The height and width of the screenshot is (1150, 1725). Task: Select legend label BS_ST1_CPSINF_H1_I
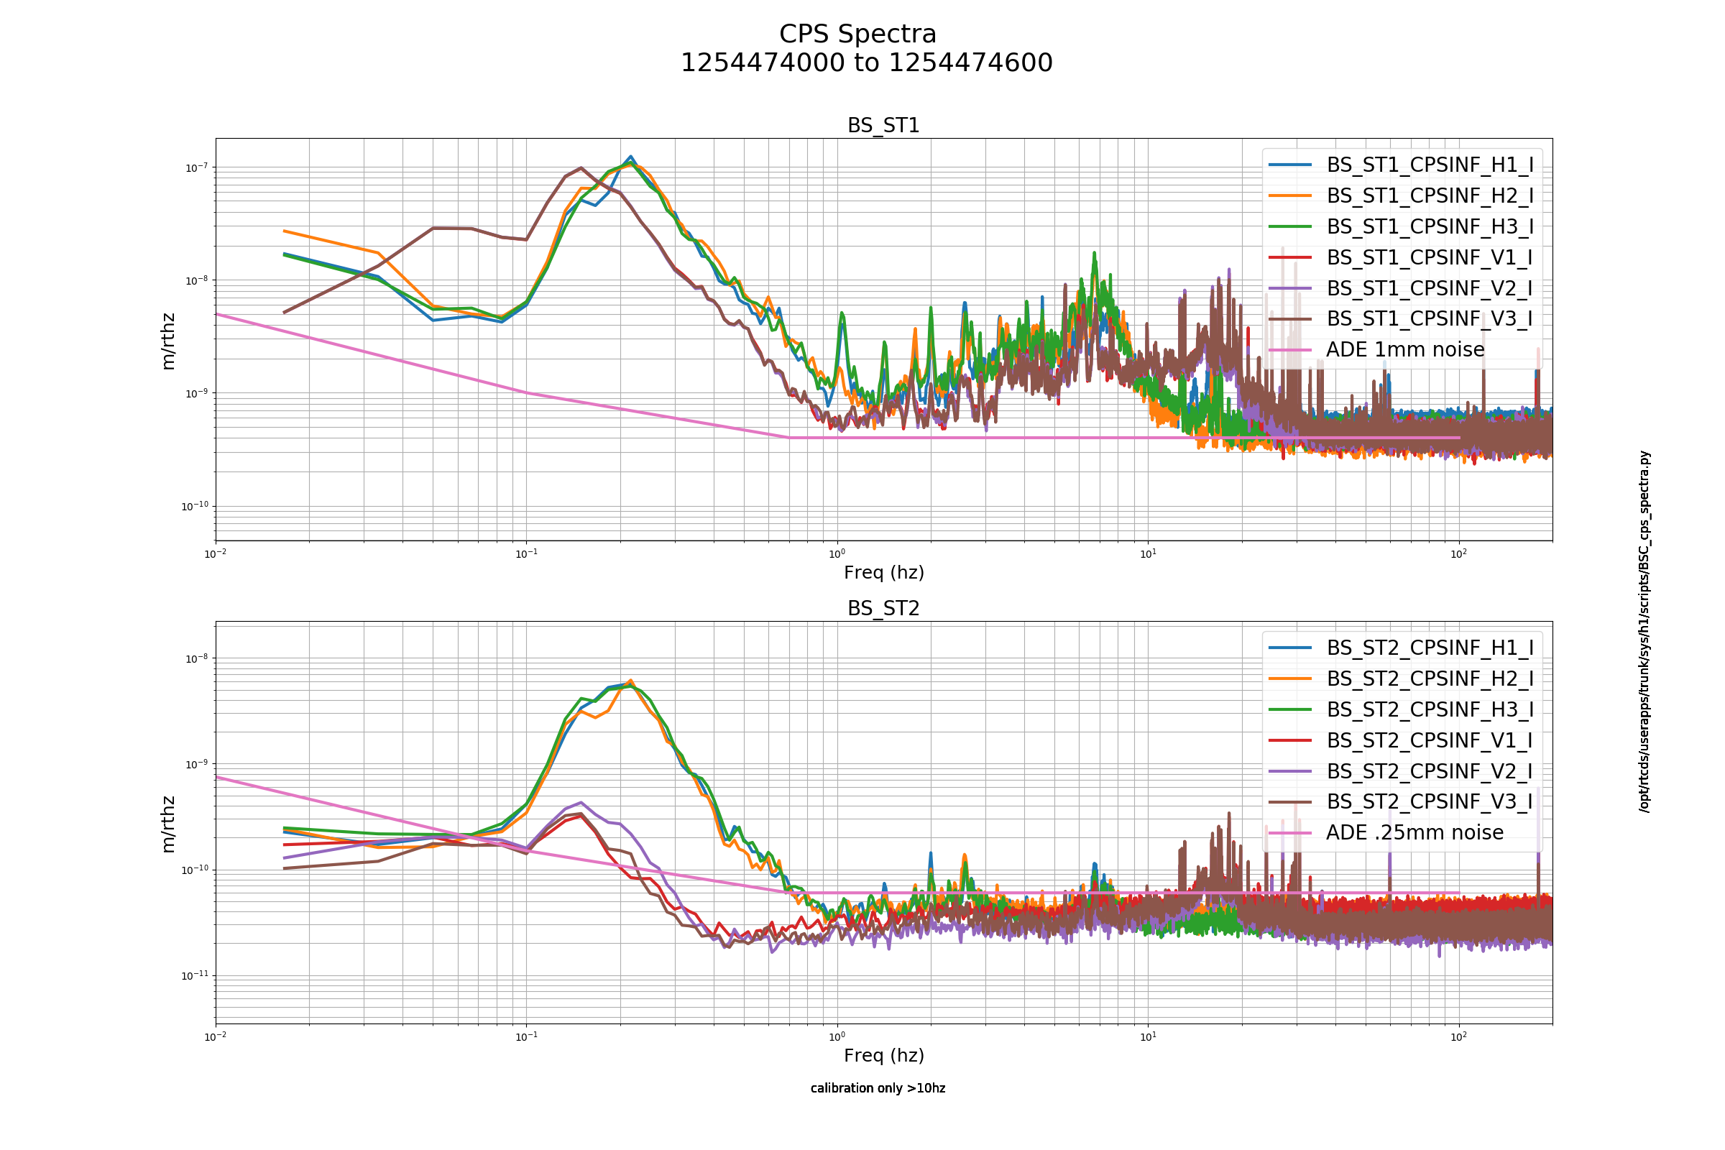click(x=1430, y=165)
